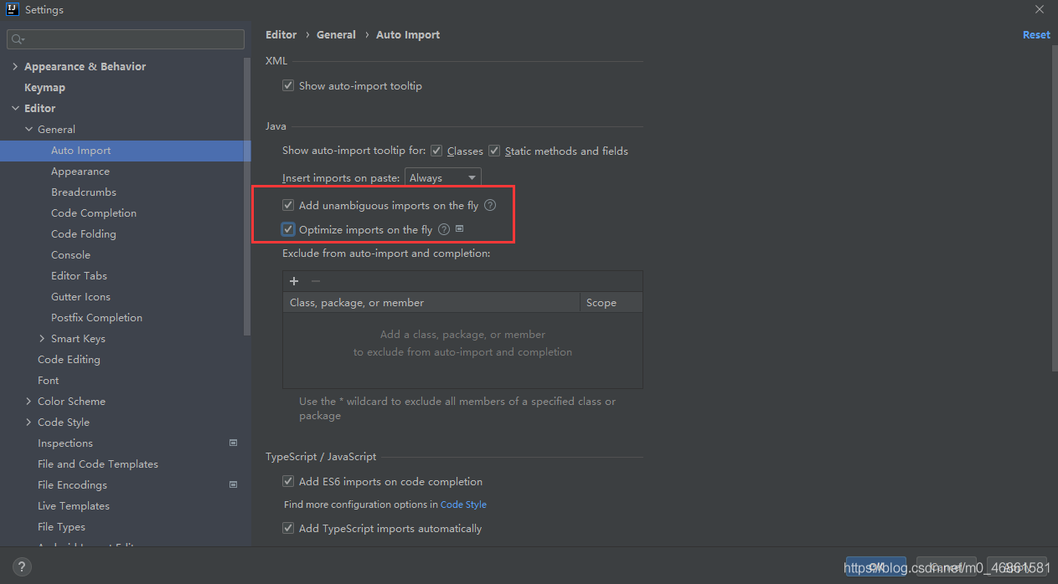Open Live Templates settings
Screen dimensions: 1058x584
[x=74, y=505]
